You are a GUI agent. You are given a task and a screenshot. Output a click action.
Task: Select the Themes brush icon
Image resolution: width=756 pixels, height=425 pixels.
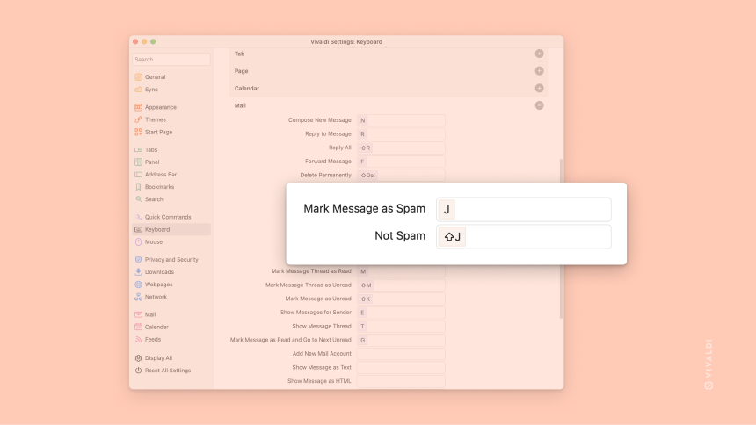pos(138,119)
